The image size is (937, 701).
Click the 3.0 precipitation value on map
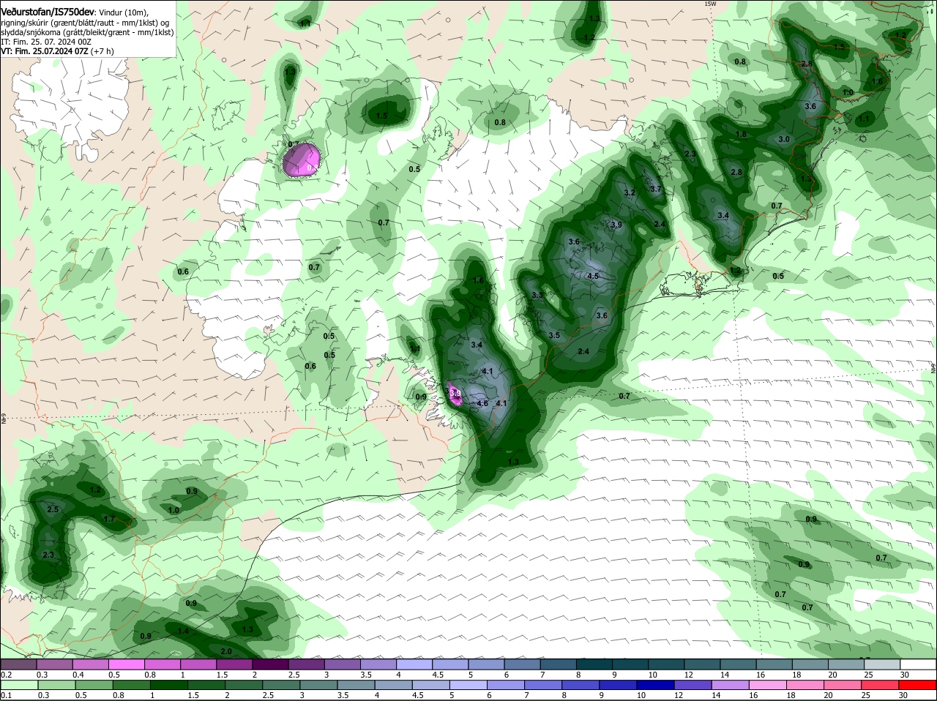[784, 139]
